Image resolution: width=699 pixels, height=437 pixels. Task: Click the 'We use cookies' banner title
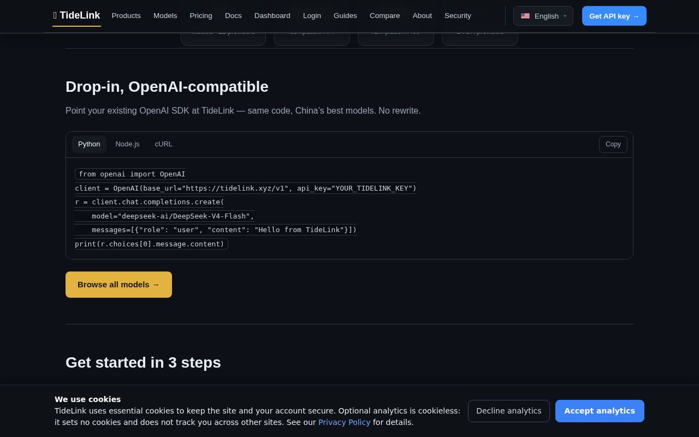click(87, 399)
